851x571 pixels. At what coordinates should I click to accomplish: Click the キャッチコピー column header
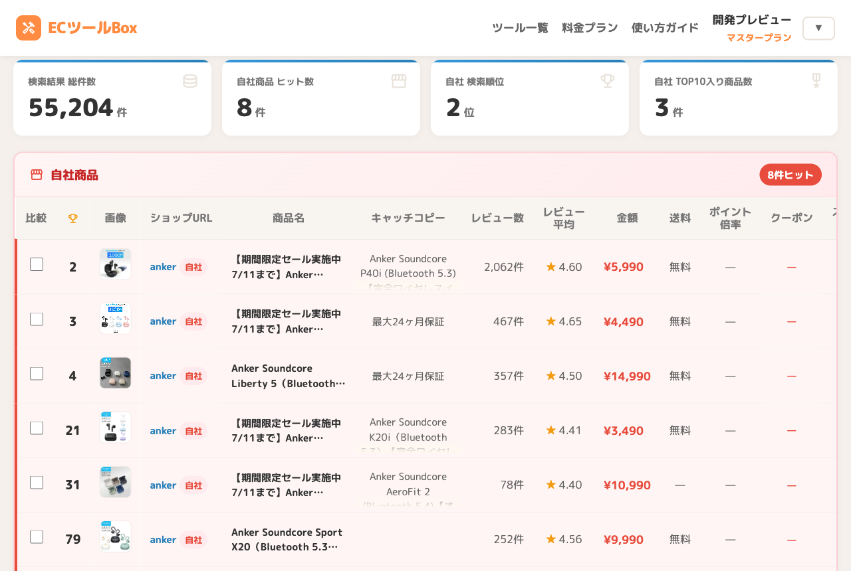(408, 218)
